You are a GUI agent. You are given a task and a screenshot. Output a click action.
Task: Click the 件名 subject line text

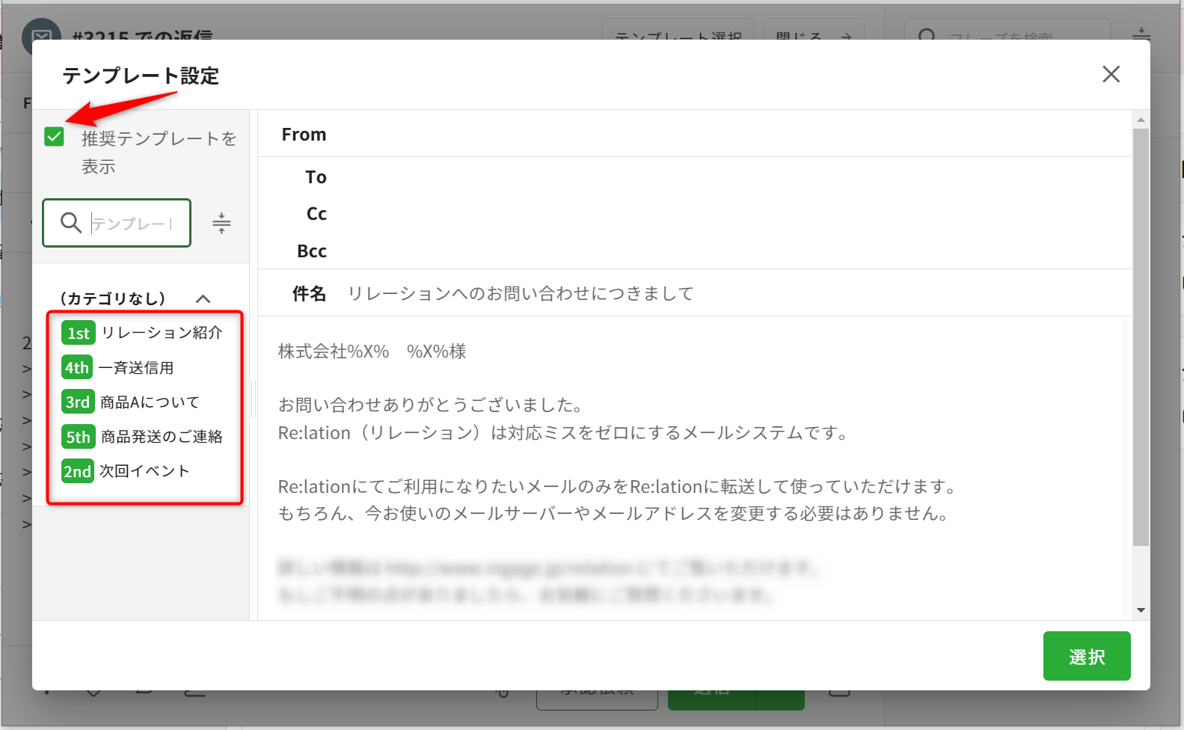(x=521, y=293)
